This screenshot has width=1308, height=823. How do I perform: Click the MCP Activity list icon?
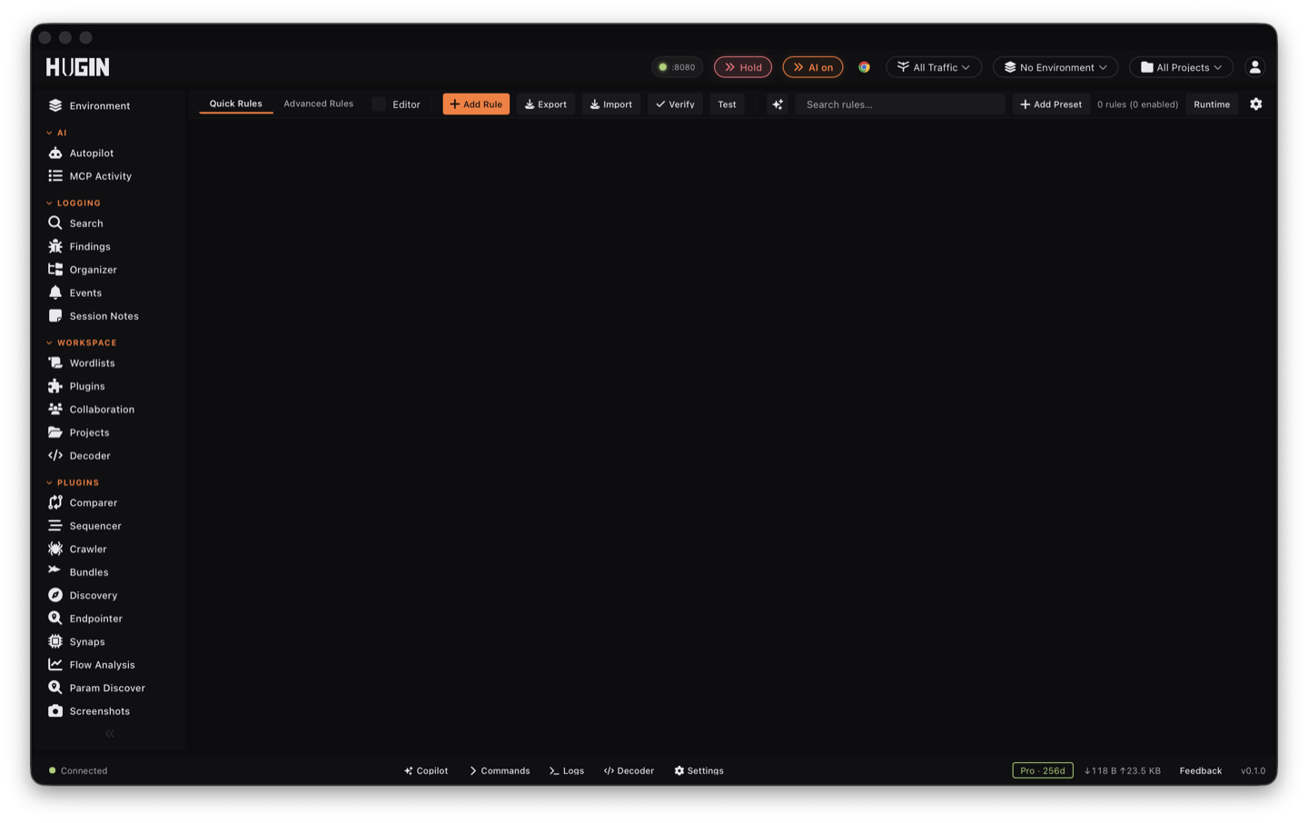pyautogui.click(x=55, y=176)
